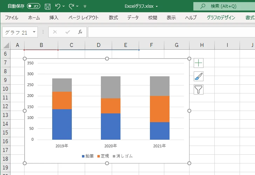Click the Select All corner triangle

click(x=6, y=45)
